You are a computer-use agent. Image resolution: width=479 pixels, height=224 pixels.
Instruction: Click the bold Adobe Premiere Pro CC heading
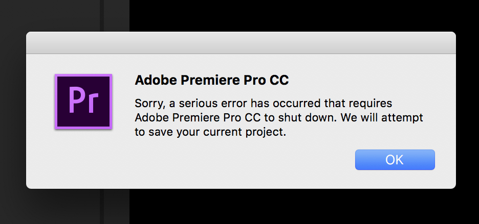coord(212,81)
